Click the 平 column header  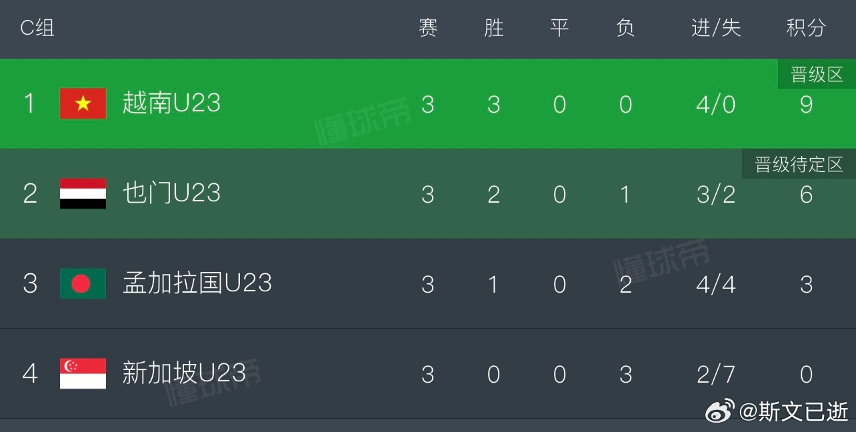point(559,28)
